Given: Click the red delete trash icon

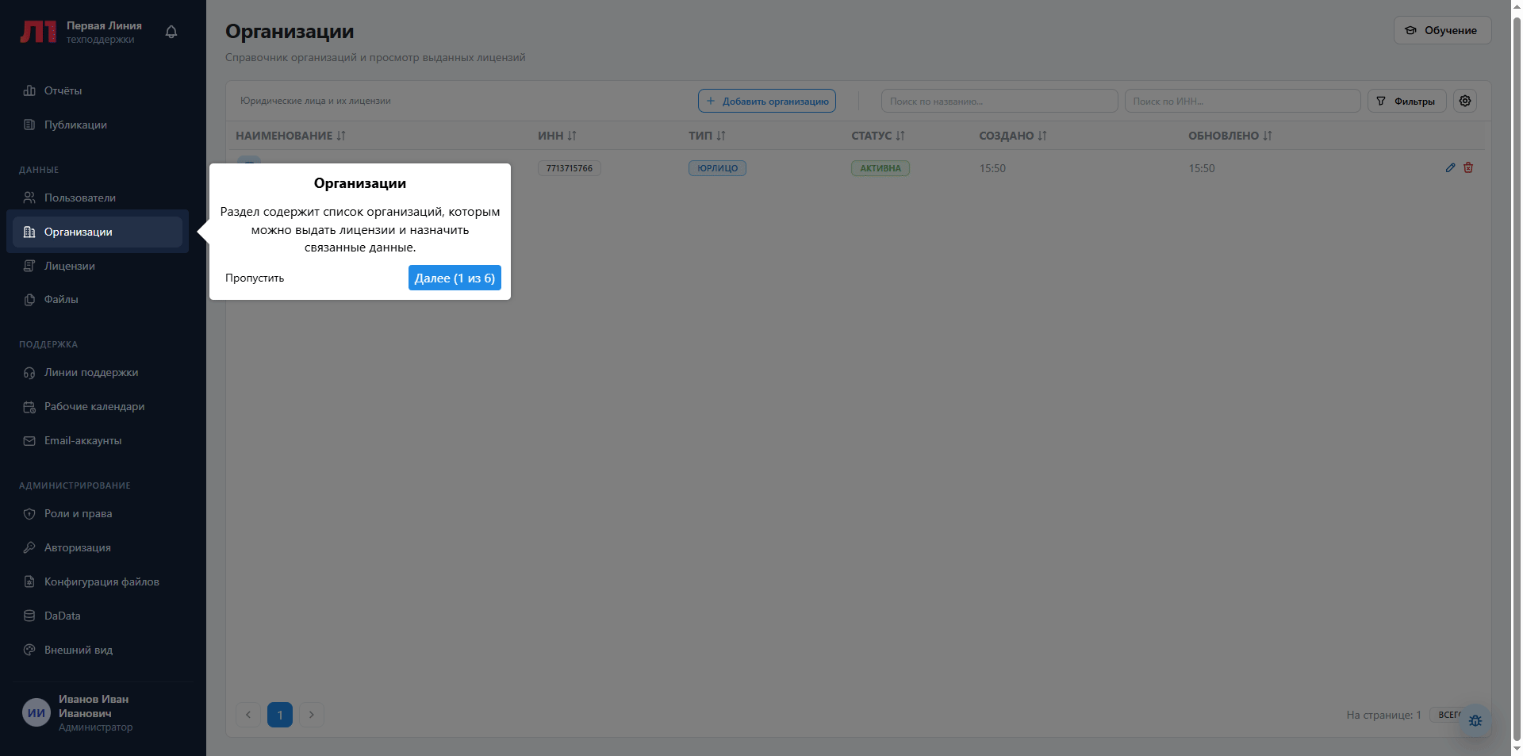Looking at the screenshot, I should tap(1468, 167).
